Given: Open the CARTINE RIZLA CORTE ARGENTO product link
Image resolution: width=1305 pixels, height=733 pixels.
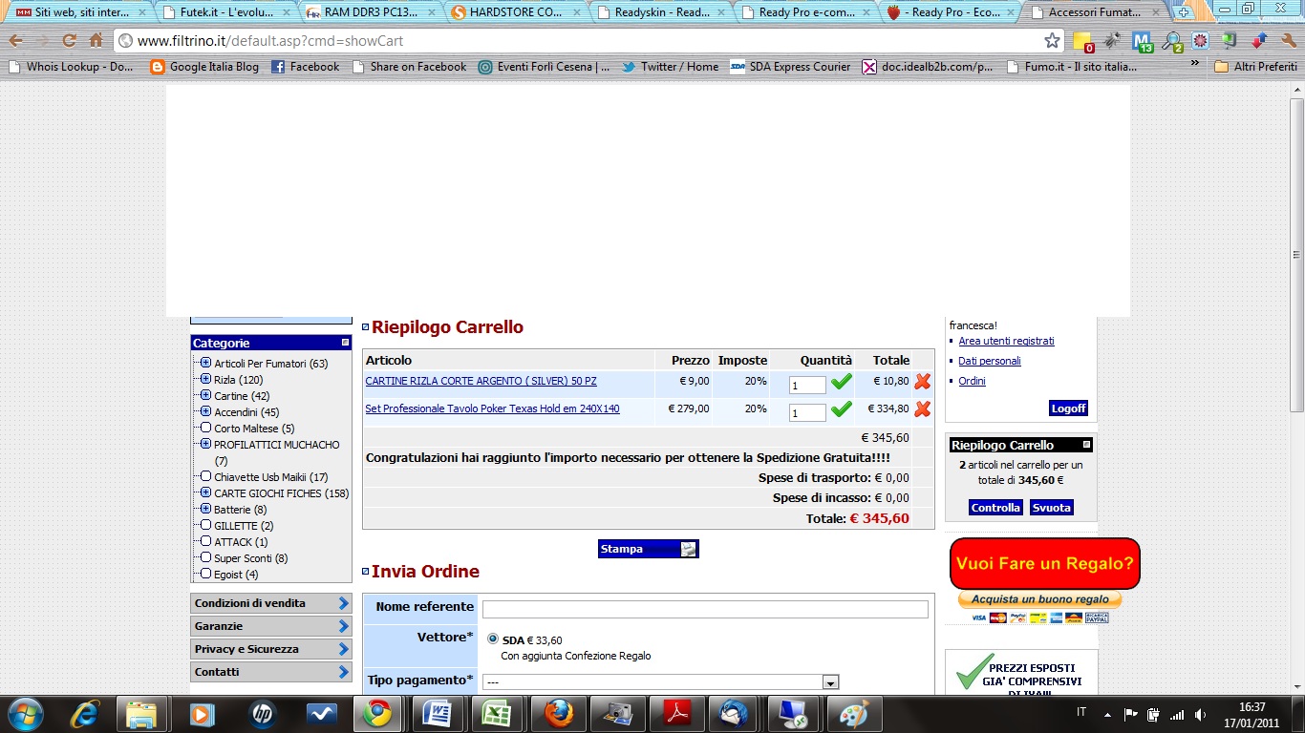Looking at the screenshot, I should 481,382.
